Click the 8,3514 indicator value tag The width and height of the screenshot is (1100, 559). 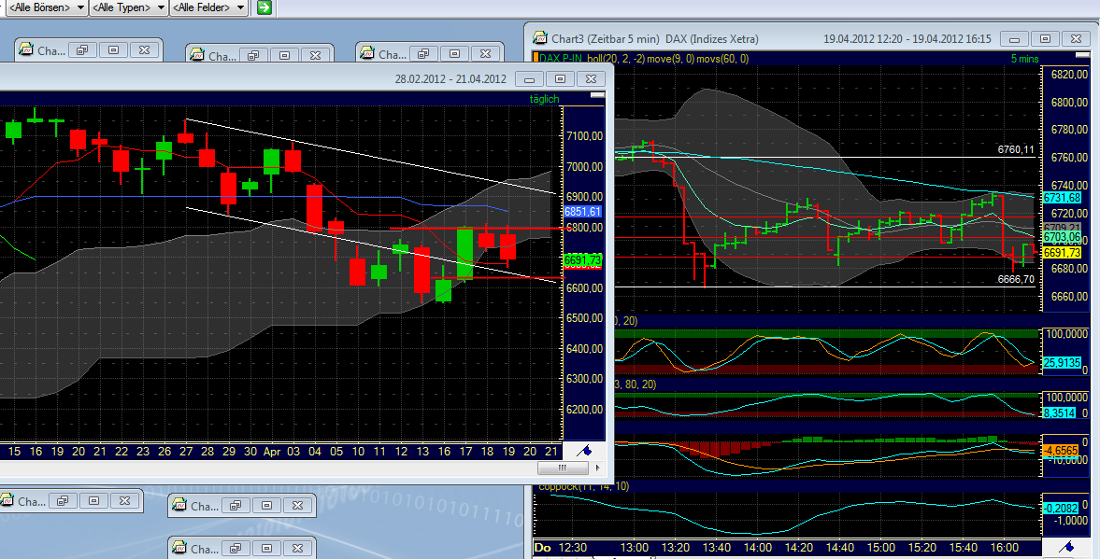coord(1059,412)
